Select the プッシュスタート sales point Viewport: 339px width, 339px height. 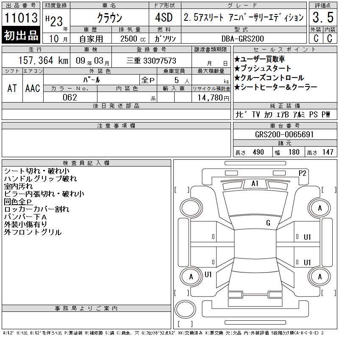point(262,68)
